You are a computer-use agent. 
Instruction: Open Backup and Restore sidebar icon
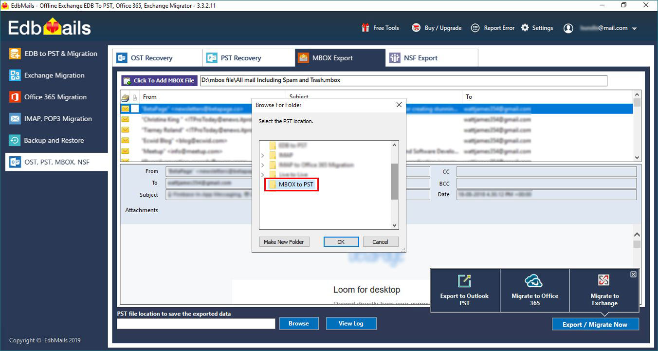pyautogui.click(x=15, y=140)
